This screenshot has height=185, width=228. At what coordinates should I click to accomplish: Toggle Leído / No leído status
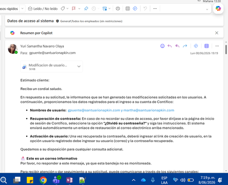(x=43, y=9)
